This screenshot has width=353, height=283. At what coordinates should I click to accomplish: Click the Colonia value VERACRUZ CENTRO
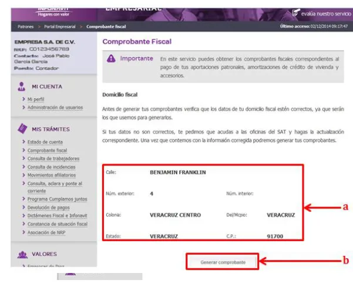coord(175,215)
